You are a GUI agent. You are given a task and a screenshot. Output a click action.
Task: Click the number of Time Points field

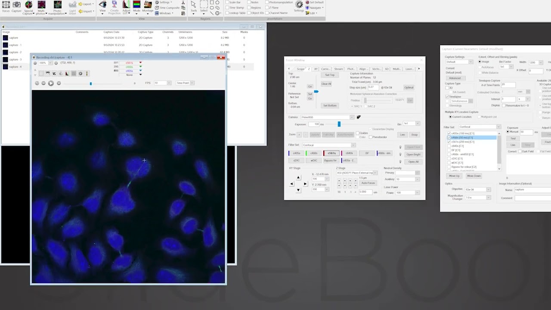[x=508, y=85]
